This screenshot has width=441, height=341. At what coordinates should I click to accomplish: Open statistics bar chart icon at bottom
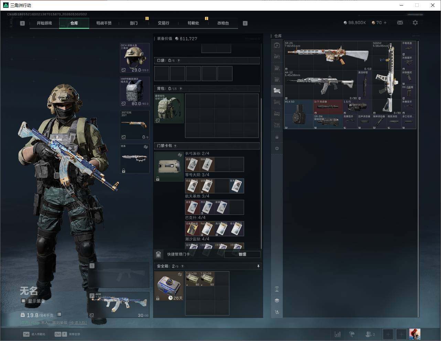tap(338, 334)
